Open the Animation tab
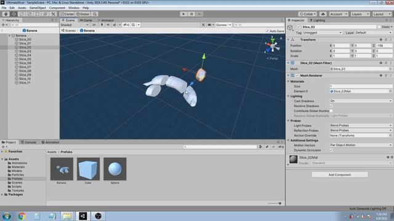This screenshot has height=221, width=394. [x=50, y=142]
